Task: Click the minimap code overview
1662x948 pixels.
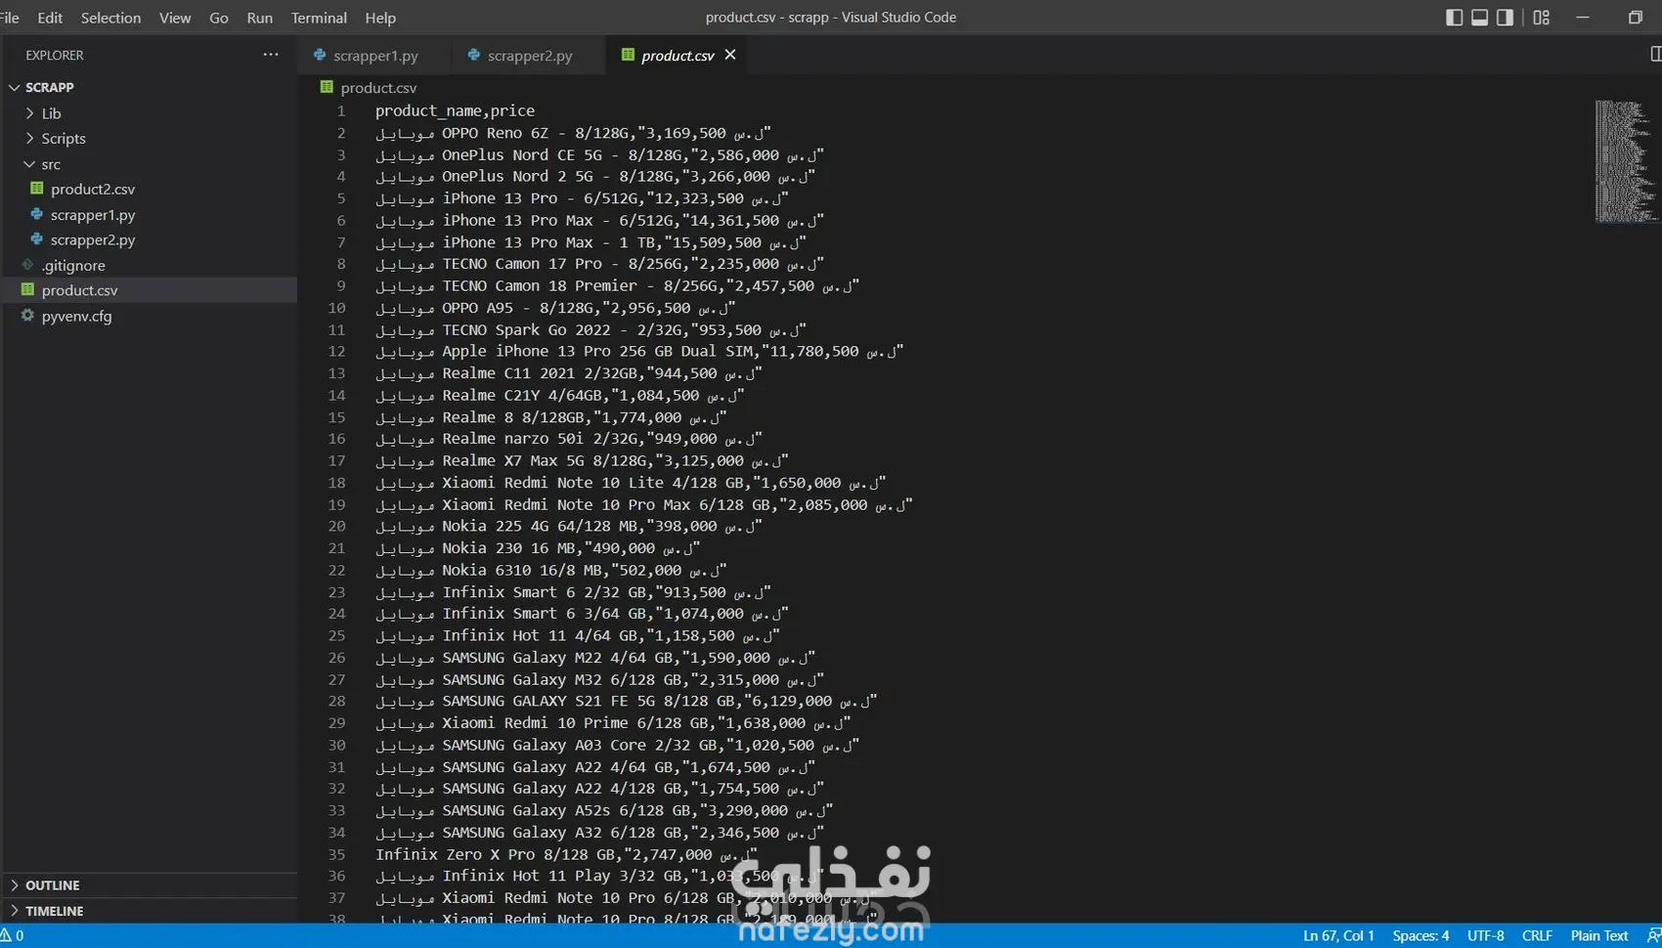Action: tap(1625, 161)
